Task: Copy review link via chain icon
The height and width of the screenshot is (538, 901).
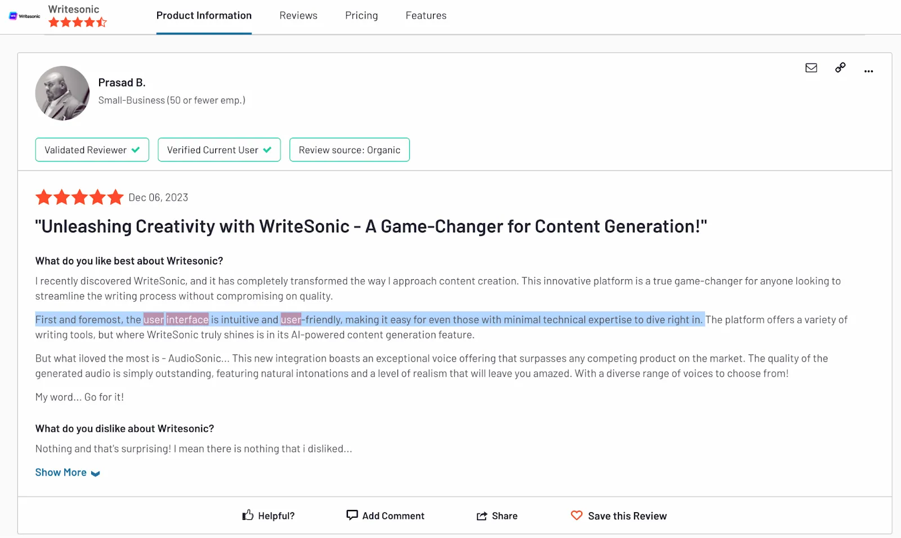Action: click(x=840, y=68)
